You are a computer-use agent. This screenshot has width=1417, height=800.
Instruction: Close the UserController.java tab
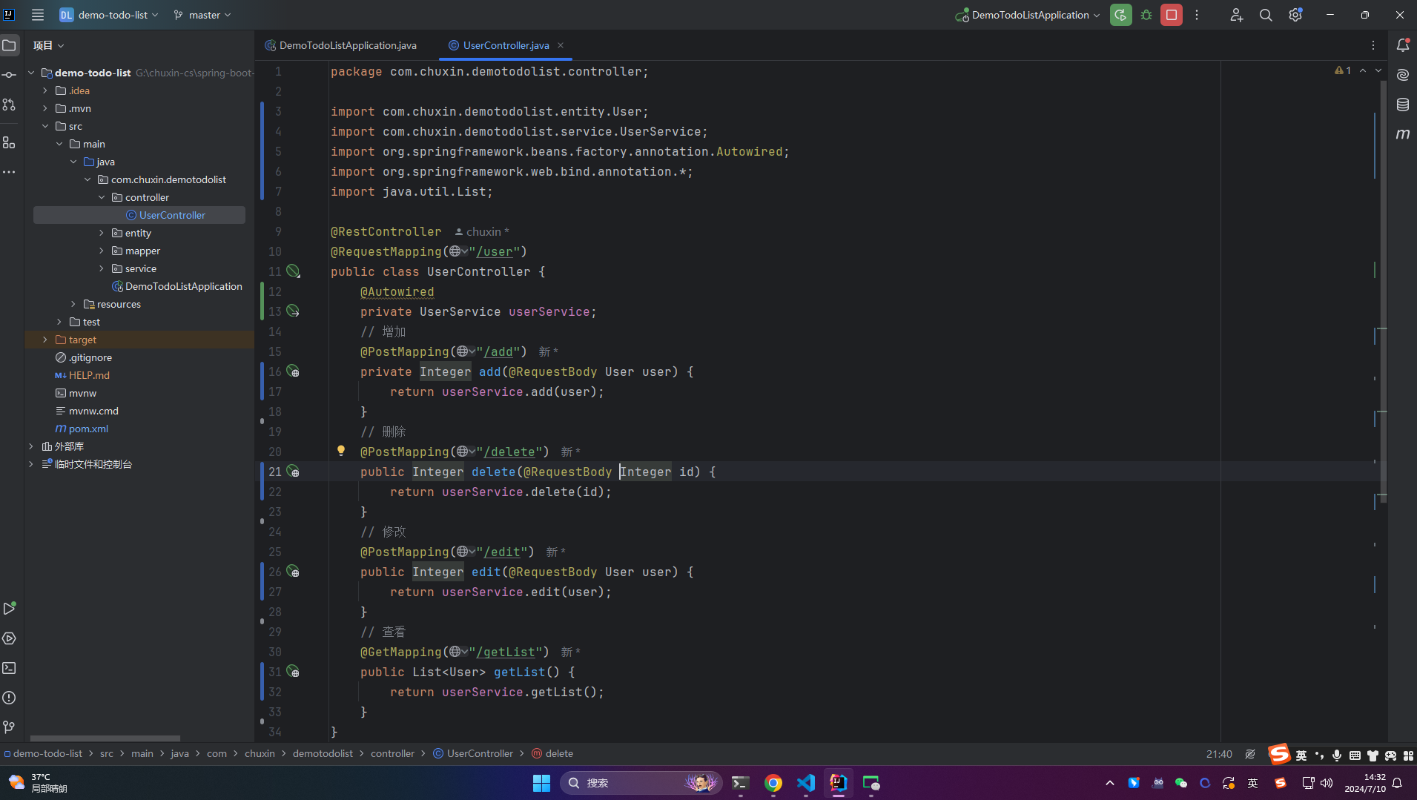click(x=561, y=45)
